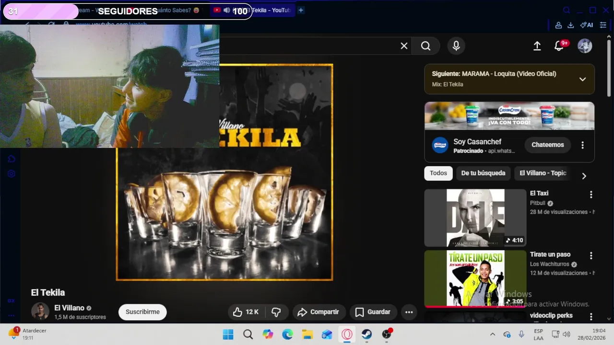The height and width of the screenshot is (345, 614).
Task: Open options menu for El Taxi
Action: pyautogui.click(x=591, y=195)
